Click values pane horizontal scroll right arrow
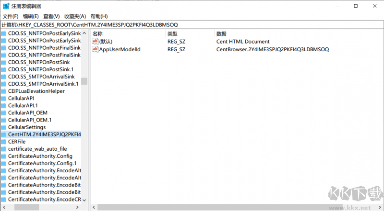This screenshot has width=384, height=211. tap(380, 207)
